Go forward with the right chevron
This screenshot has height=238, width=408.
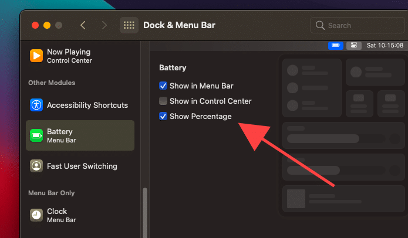click(104, 25)
